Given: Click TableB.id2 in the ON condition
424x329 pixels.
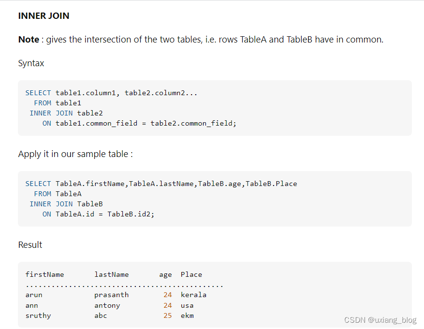Looking at the screenshot, I should 131,214.
